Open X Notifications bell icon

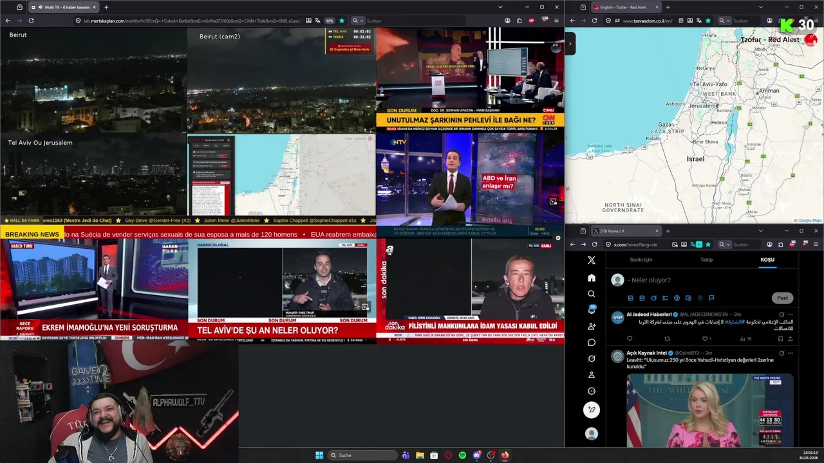click(x=592, y=310)
